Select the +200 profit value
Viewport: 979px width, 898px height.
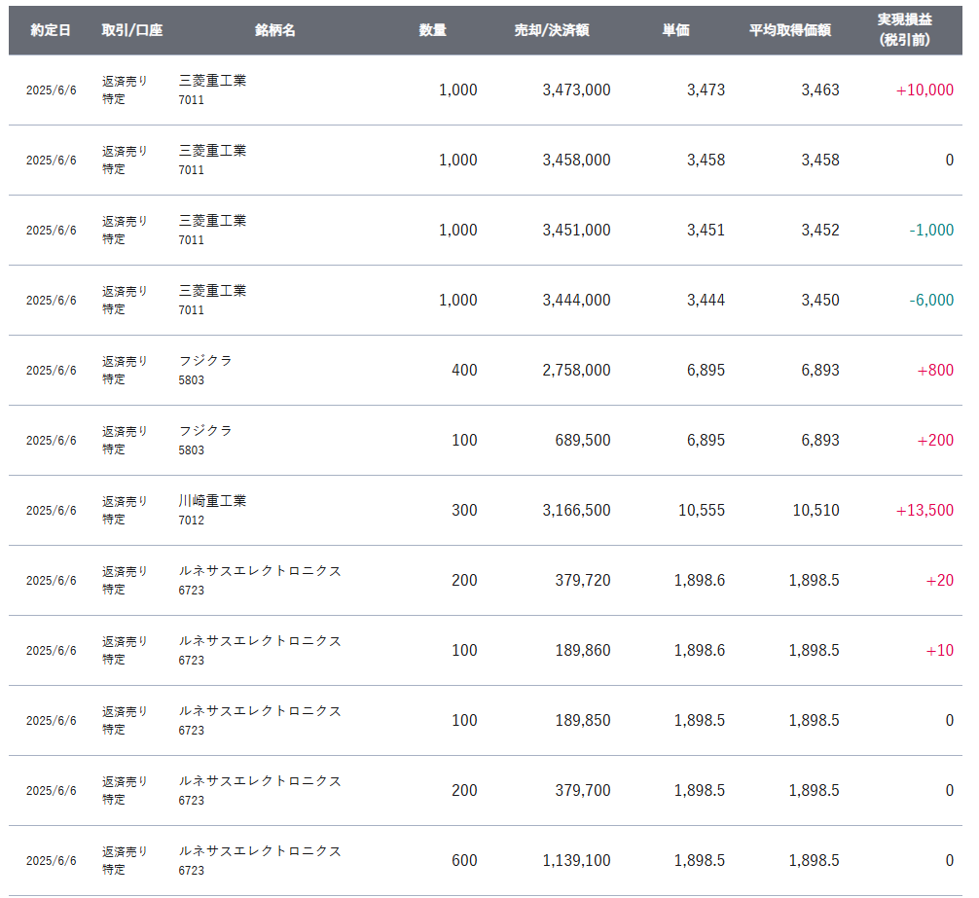(x=935, y=440)
